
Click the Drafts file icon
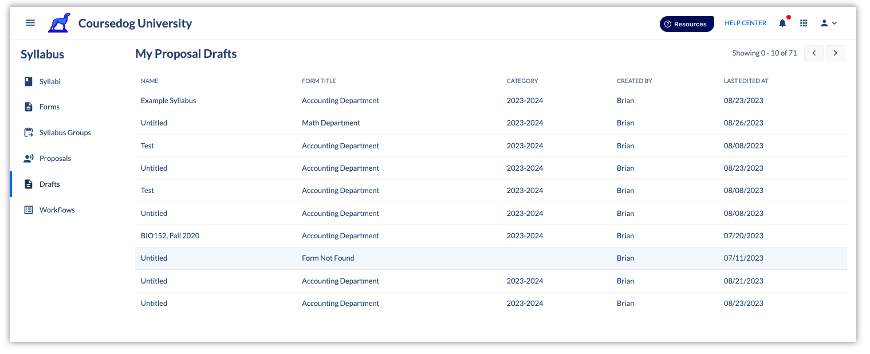point(29,184)
